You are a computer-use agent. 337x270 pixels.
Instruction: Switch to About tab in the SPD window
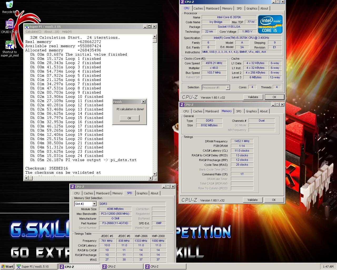click(155, 193)
